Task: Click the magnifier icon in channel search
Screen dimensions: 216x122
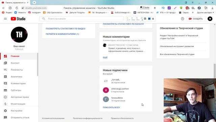Action: 44,19
